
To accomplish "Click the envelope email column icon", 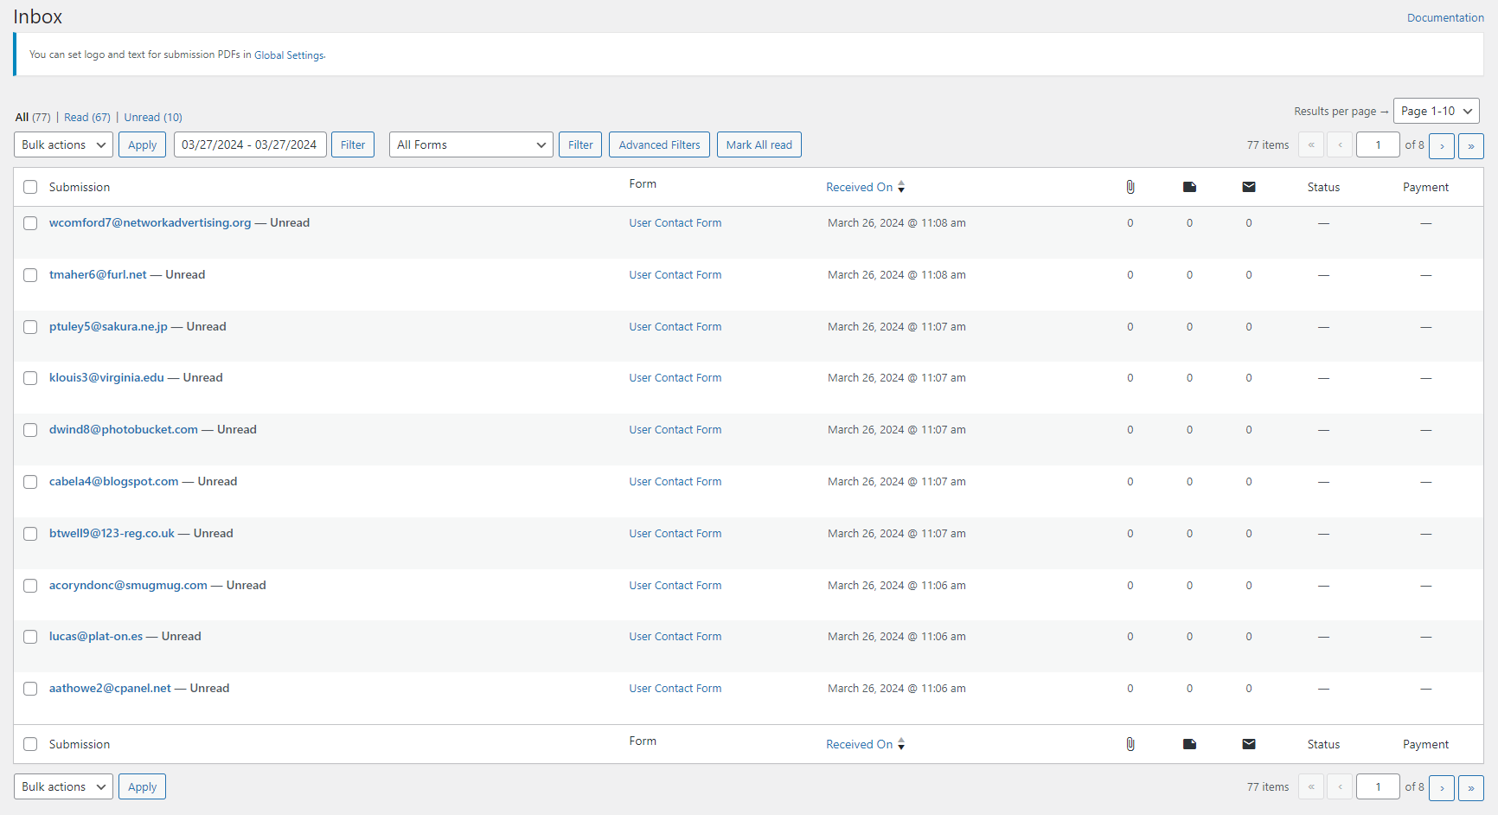I will coord(1248,186).
